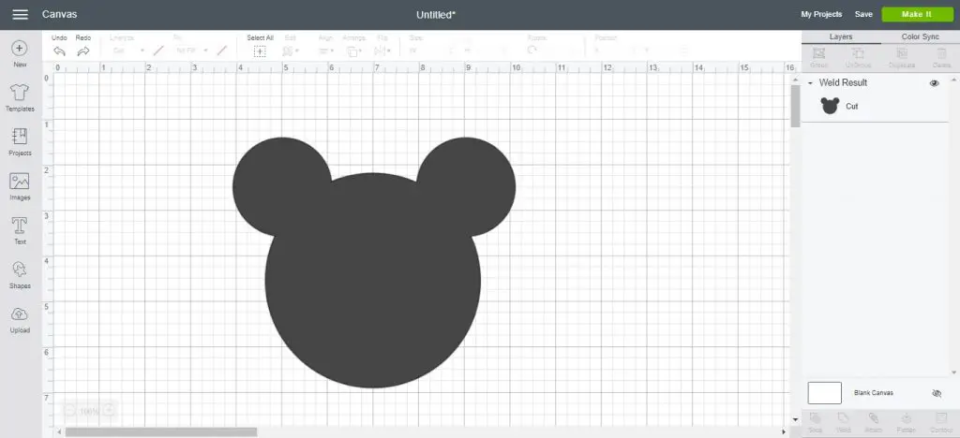Viewport: 960px width, 438px height.
Task: Zoom in with the plus button
Action: point(109,411)
